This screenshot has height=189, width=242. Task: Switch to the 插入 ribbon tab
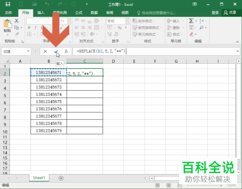tap(41, 13)
